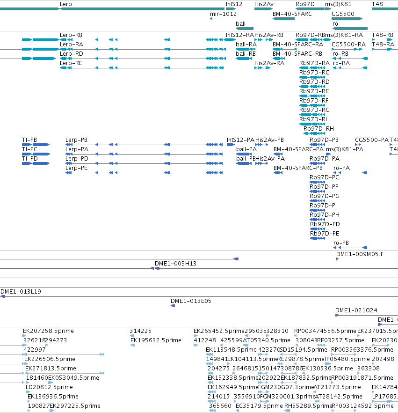Select the Rb97D-RC transcript label
The height and width of the screenshot is (413, 398).
(314, 73)
